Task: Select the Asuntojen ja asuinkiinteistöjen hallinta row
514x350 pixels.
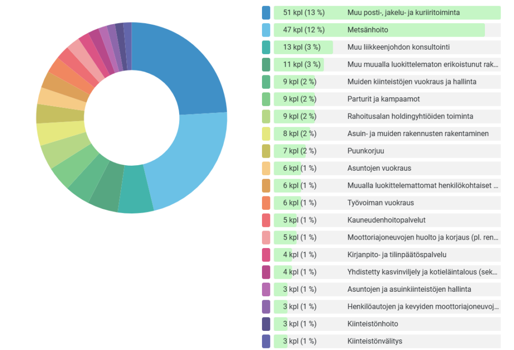Action: 409,290
